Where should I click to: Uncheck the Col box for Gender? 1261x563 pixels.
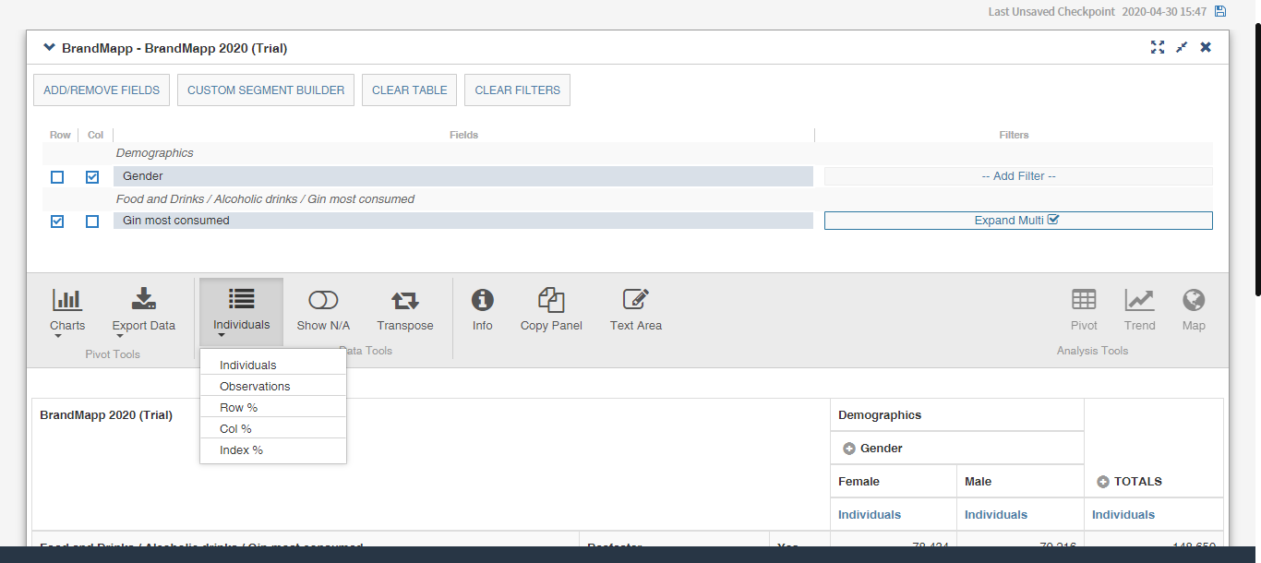[92, 176]
